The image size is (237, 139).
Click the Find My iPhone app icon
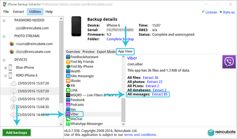click(x=68, y=66)
